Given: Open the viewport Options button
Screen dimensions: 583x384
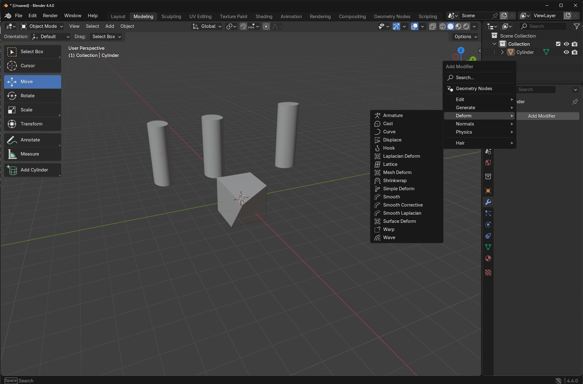Looking at the screenshot, I should (466, 37).
